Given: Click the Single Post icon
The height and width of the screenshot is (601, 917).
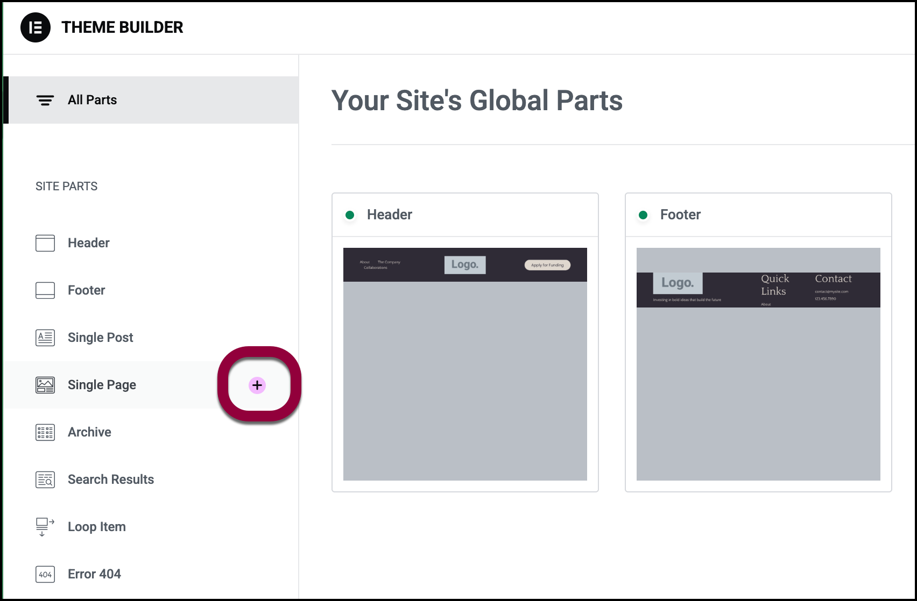Looking at the screenshot, I should click(x=45, y=338).
